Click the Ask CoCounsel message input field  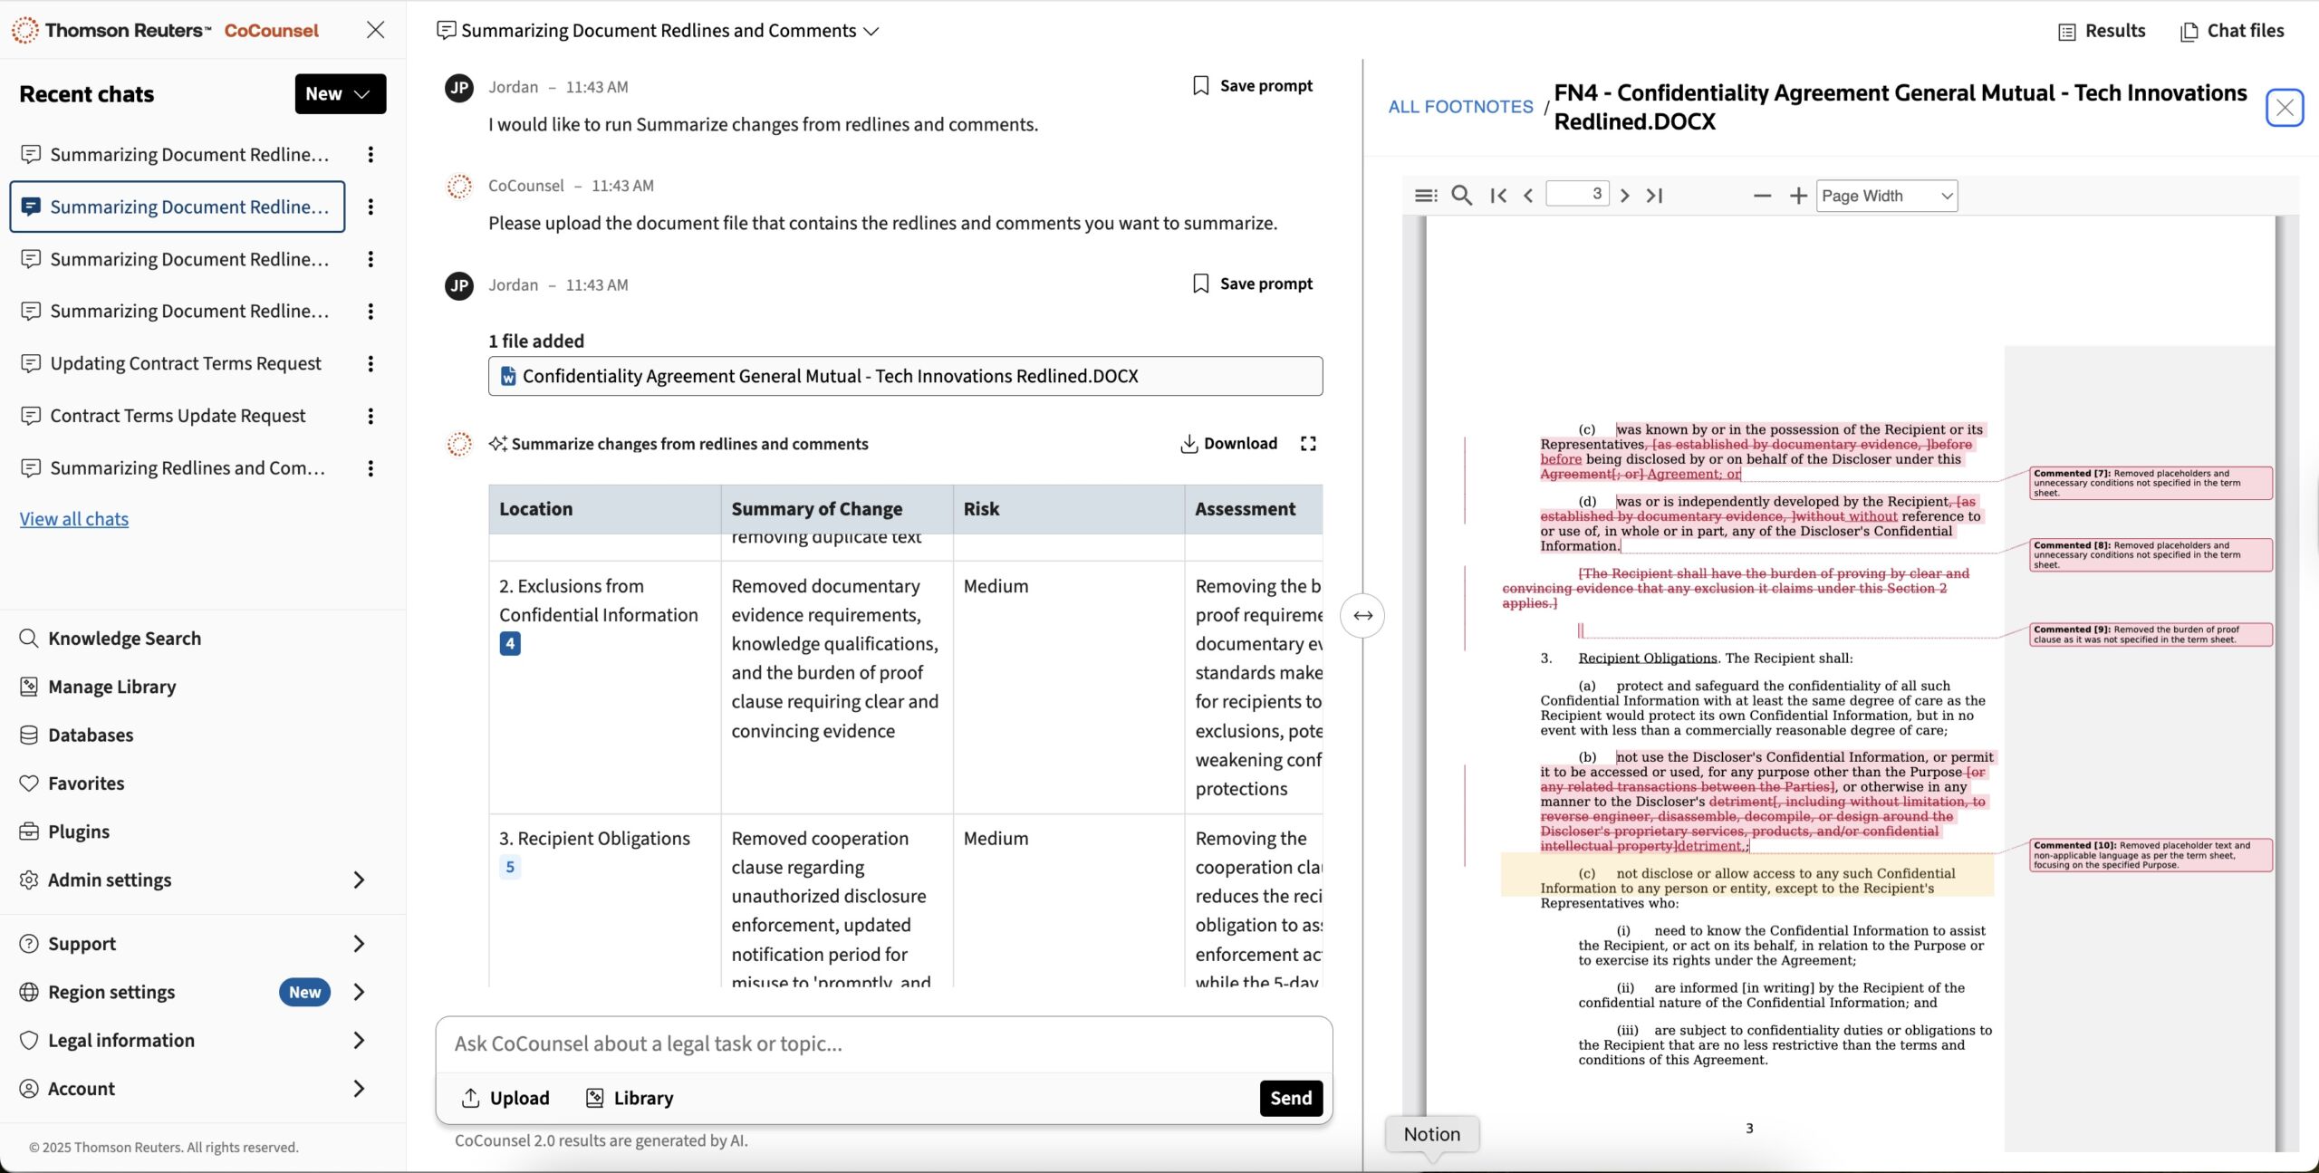[883, 1043]
